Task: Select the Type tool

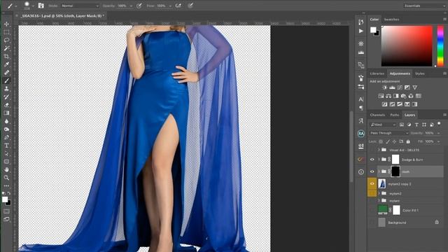Action: pyautogui.click(x=6, y=146)
